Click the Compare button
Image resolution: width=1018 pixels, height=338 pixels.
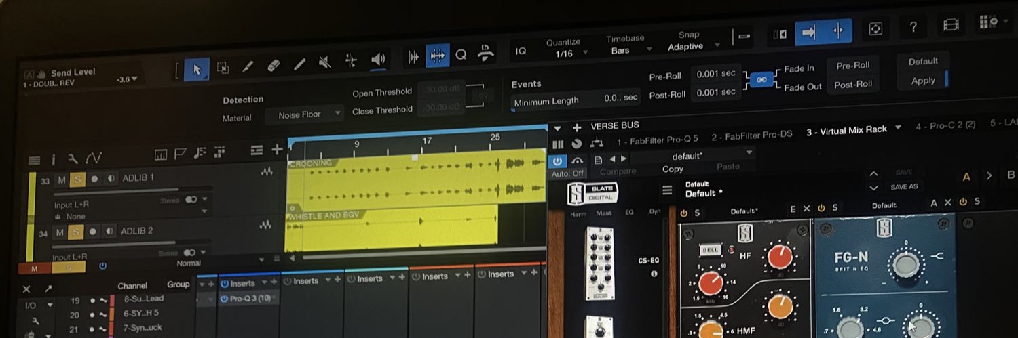[x=618, y=171]
